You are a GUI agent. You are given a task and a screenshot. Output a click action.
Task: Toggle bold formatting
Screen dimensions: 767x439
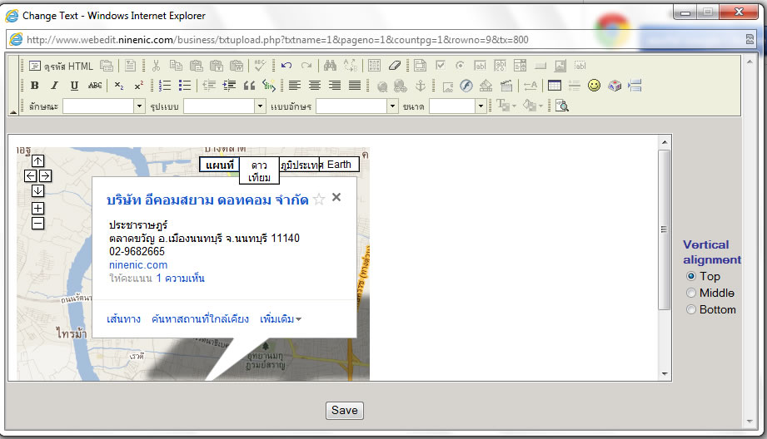(35, 86)
